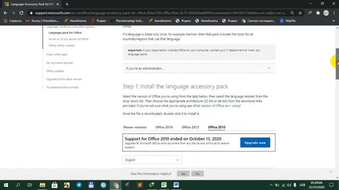Open Windows taskbar search

(x=18, y=185)
